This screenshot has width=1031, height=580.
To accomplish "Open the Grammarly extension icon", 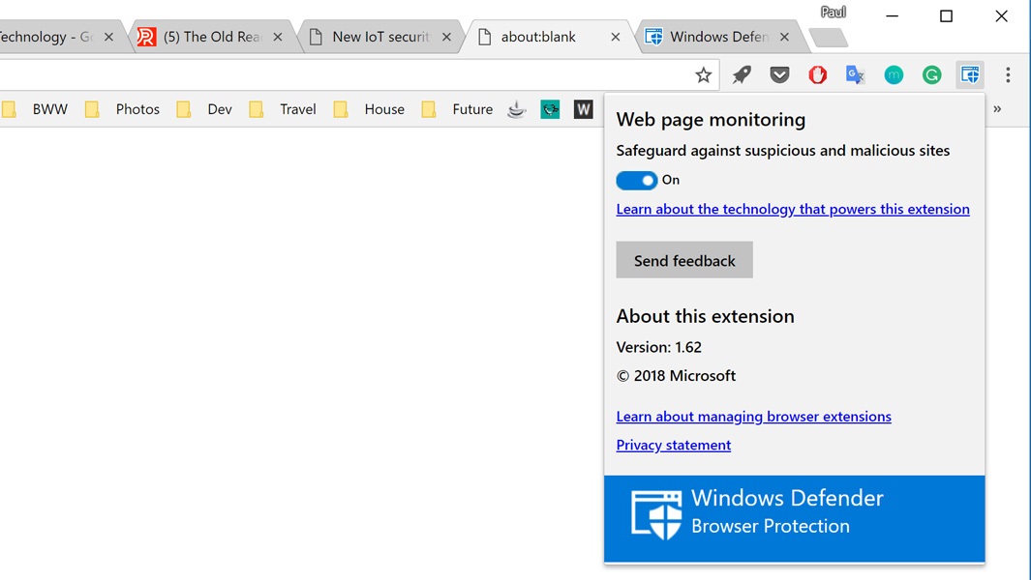I will click(931, 74).
